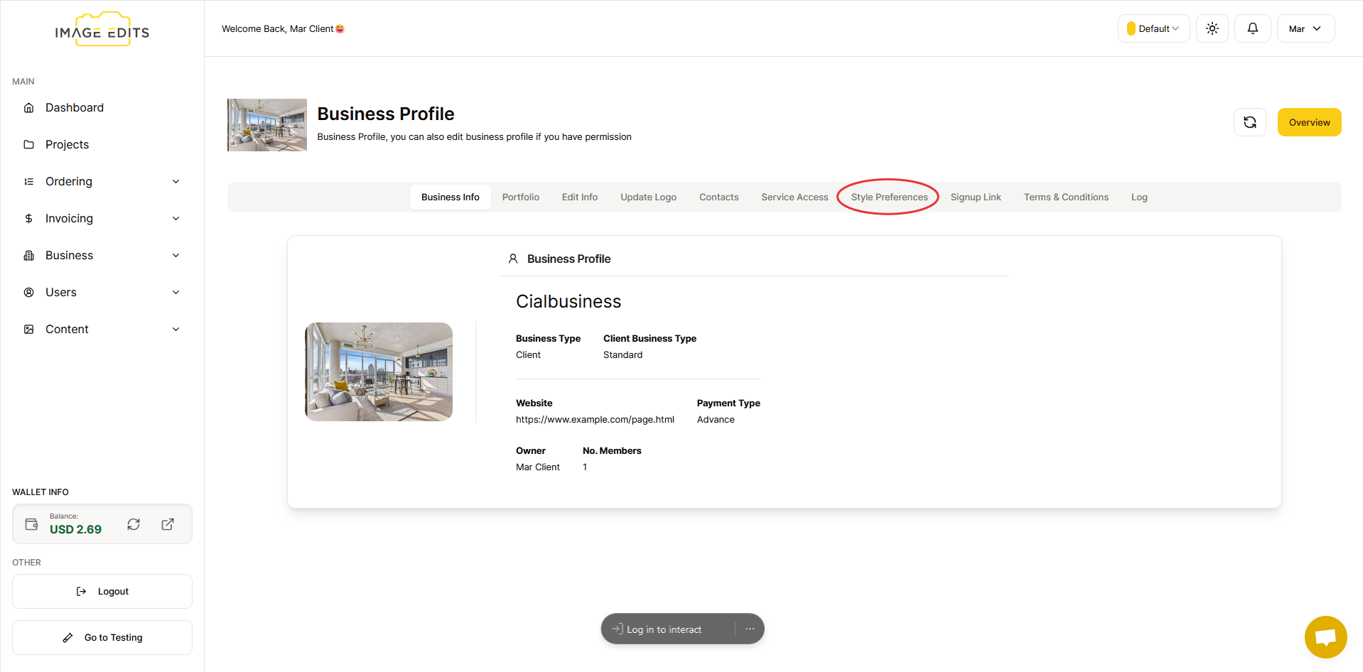Screen dimensions: 1363x672
Task: Click the Dashboard home icon
Action: pos(29,108)
